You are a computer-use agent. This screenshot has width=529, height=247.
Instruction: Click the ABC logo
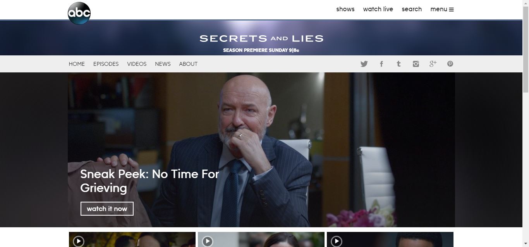(79, 13)
